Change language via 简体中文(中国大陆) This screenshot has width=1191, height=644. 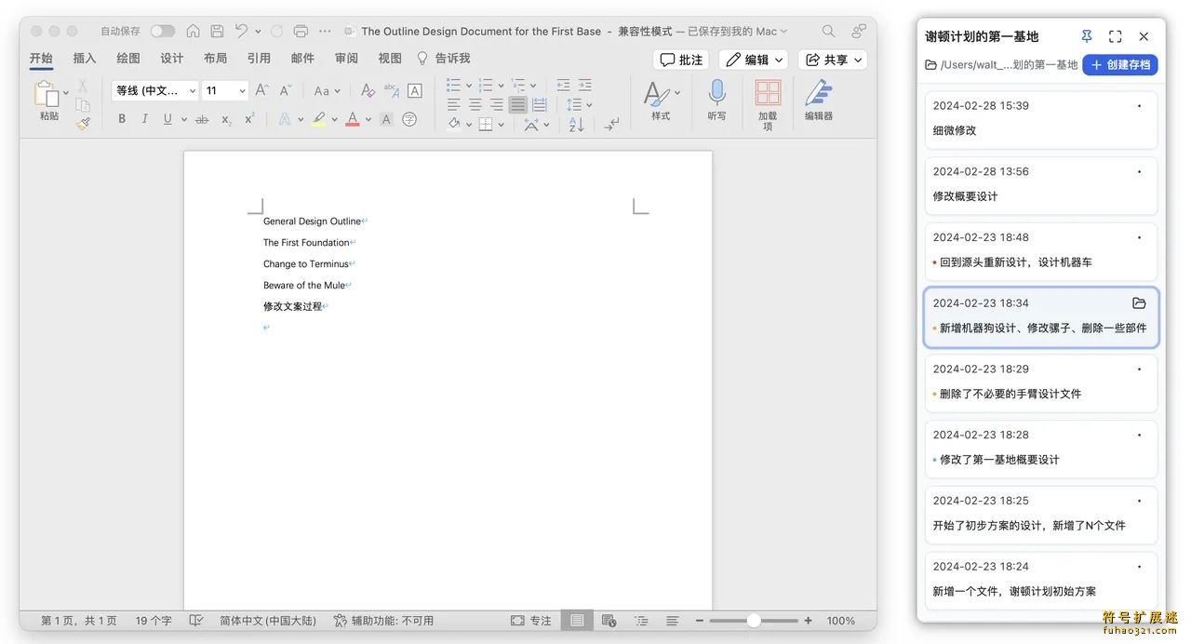[x=268, y=621]
